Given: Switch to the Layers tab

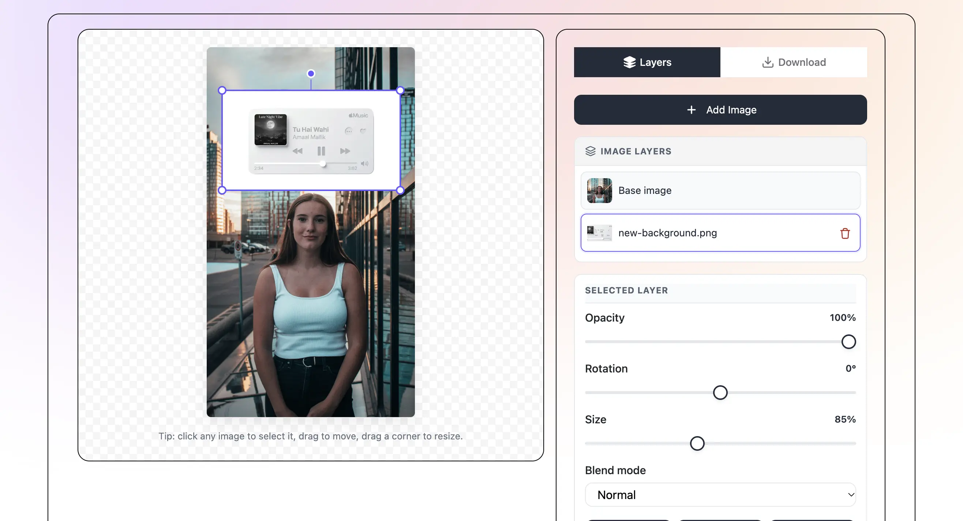Looking at the screenshot, I should [647, 62].
